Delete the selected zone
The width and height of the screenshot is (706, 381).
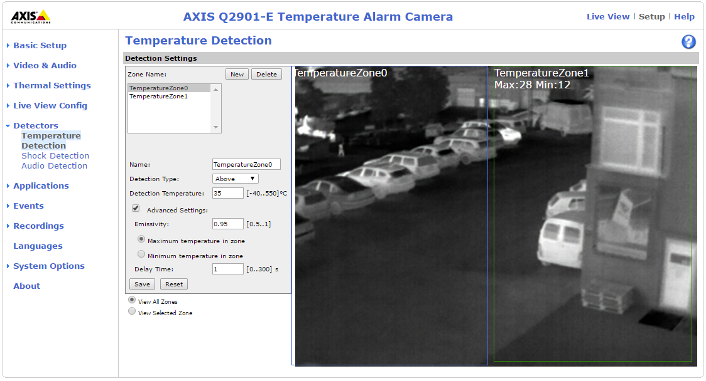coord(266,73)
